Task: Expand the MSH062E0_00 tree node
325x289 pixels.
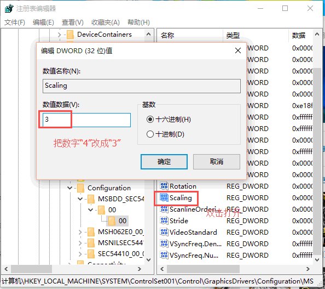Action: click(x=80, y=232)
